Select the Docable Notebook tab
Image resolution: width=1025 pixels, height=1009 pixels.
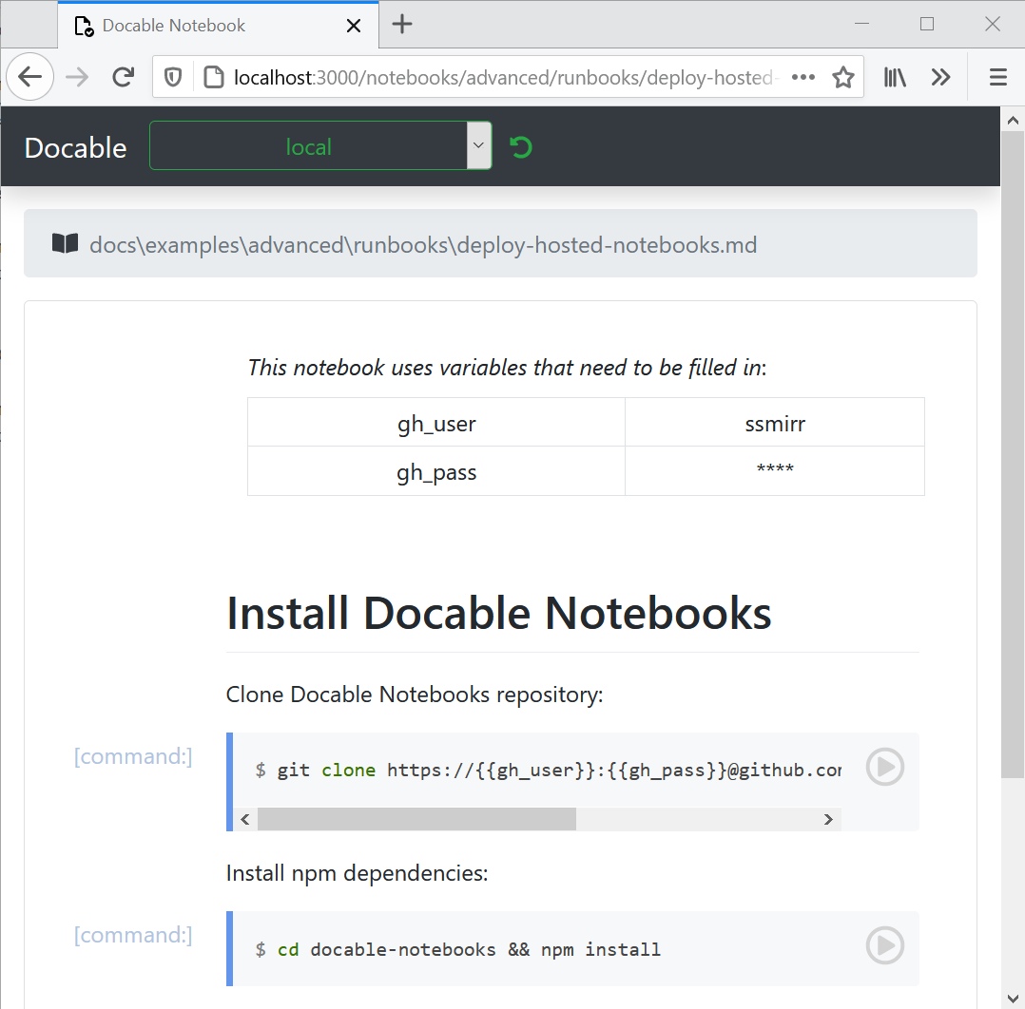pyautogui.click(x=219, y=26)
